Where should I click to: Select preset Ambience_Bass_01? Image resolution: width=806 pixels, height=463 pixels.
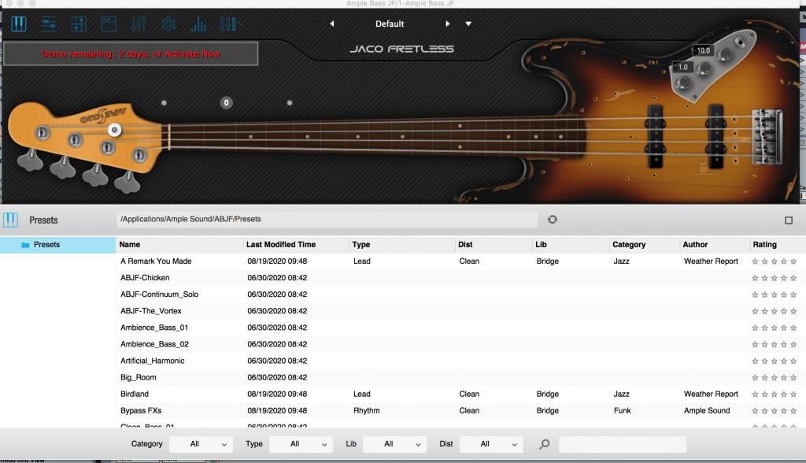(x=154, y=328)
